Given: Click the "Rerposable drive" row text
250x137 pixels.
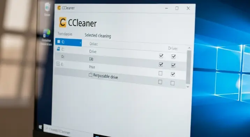Looking at the screenshot, I should 105,76.
